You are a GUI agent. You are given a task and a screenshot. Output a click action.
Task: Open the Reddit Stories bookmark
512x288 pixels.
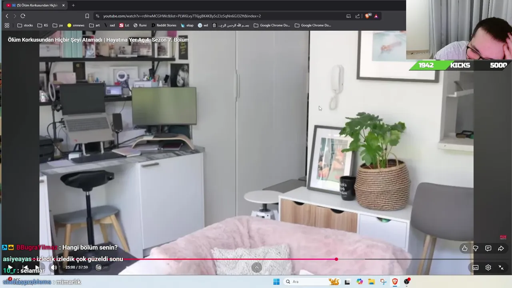[164, 25]
